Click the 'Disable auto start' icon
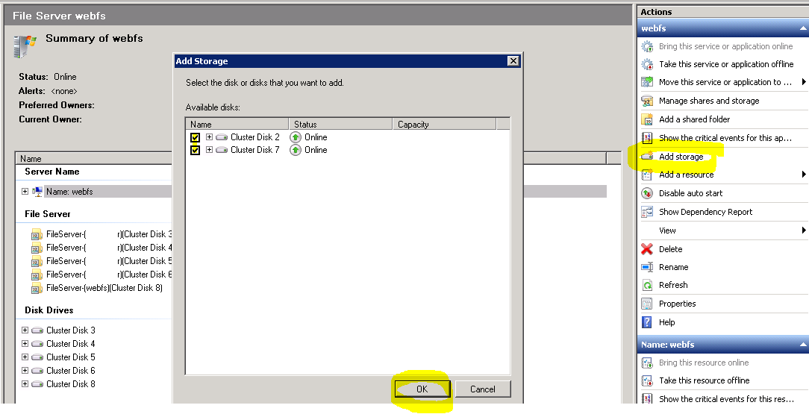This screenshot has width=809, height=414. pyautogui.click(x=647, y=193)
